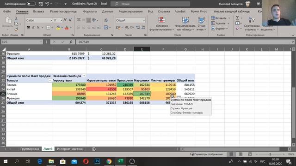Toggle the AutoSave switch
This screenshot has height=166, width=296.
[31, 4]
